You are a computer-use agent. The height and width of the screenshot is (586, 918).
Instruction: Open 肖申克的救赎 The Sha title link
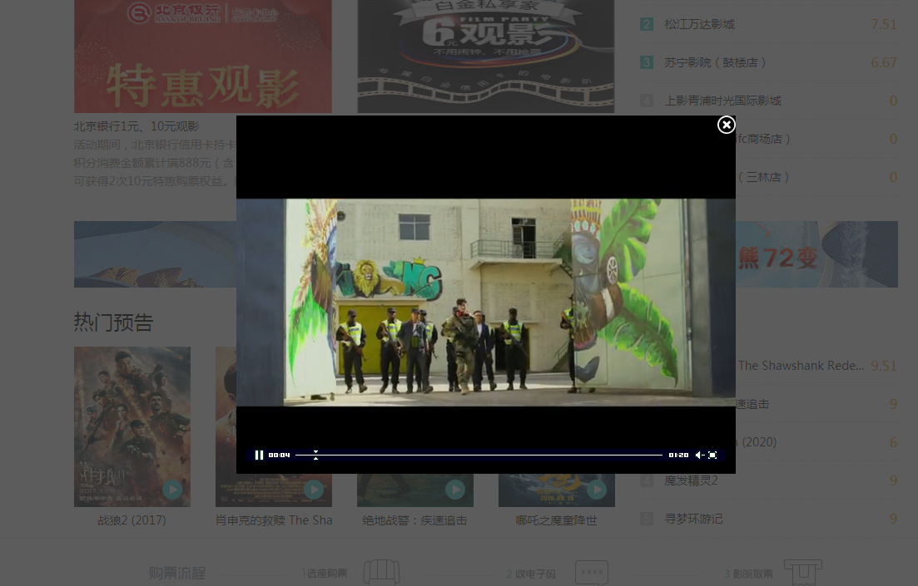point(274,520)
